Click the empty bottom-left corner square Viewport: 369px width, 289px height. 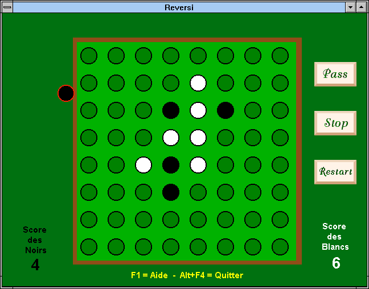(x=89, y=247)
